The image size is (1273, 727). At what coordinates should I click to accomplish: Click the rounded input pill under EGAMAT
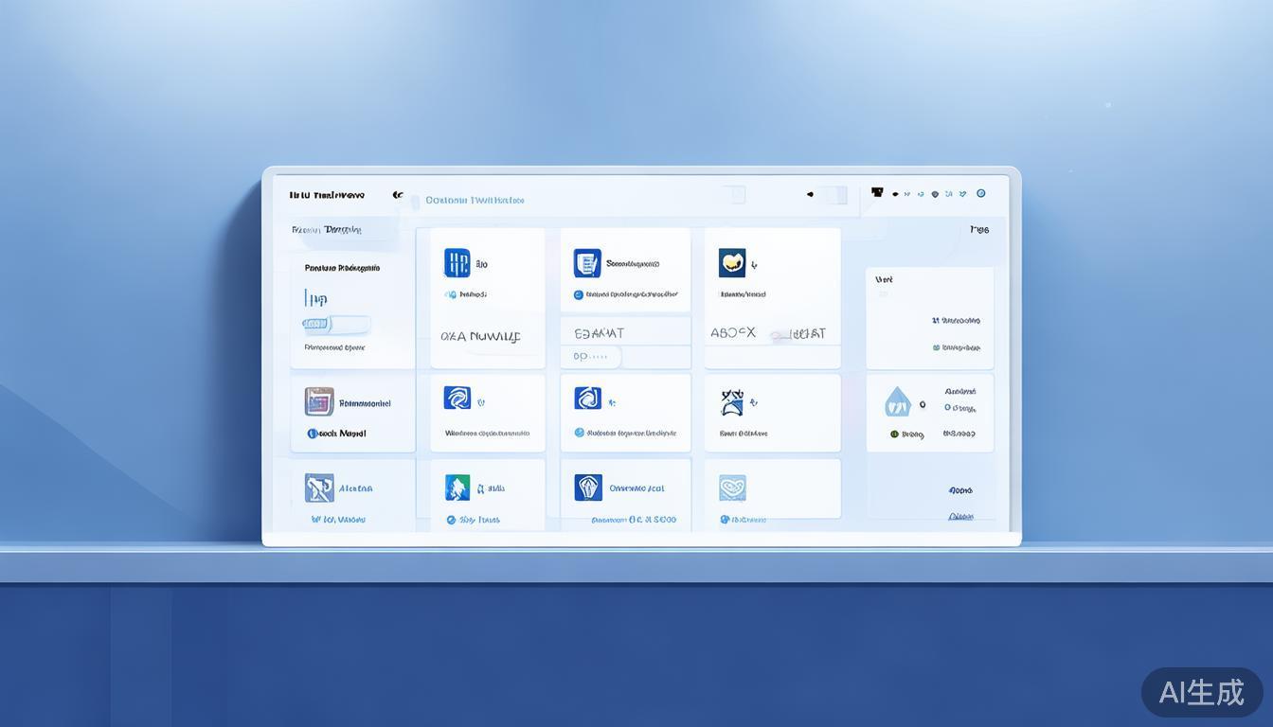(x=594, y=357)
